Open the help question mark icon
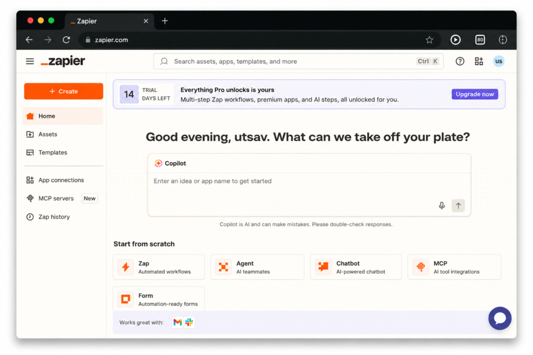Viewport: 533px width, 355px height. click(x=460, y=61)
